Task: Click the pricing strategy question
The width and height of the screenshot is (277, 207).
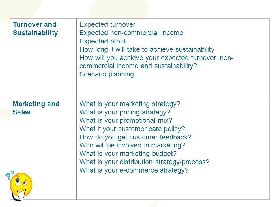Action: (x=125, y=112)
